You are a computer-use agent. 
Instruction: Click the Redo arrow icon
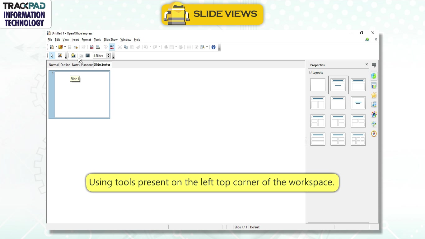pos(155,47)
